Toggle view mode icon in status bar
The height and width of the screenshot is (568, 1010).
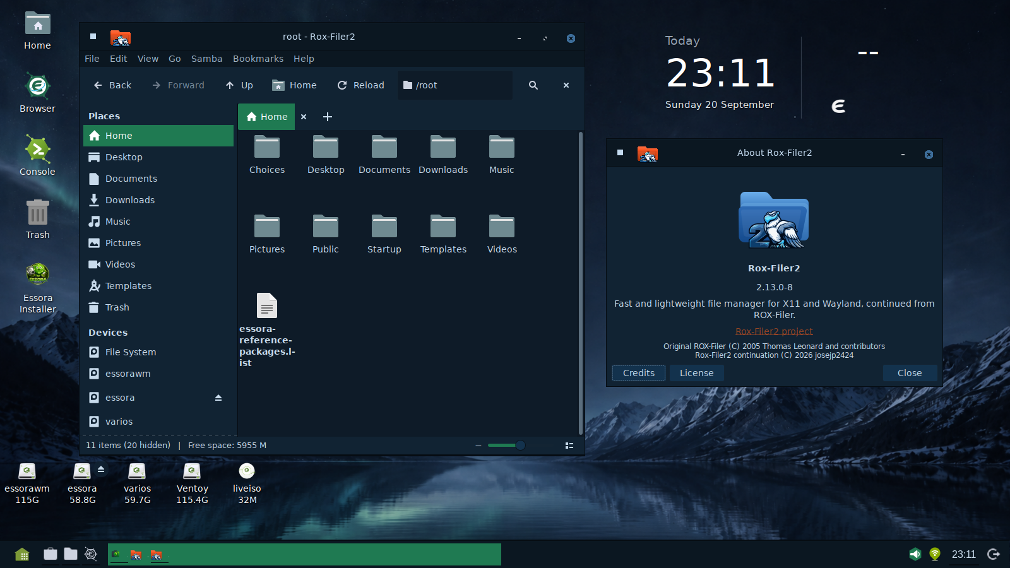pos(569,446)
